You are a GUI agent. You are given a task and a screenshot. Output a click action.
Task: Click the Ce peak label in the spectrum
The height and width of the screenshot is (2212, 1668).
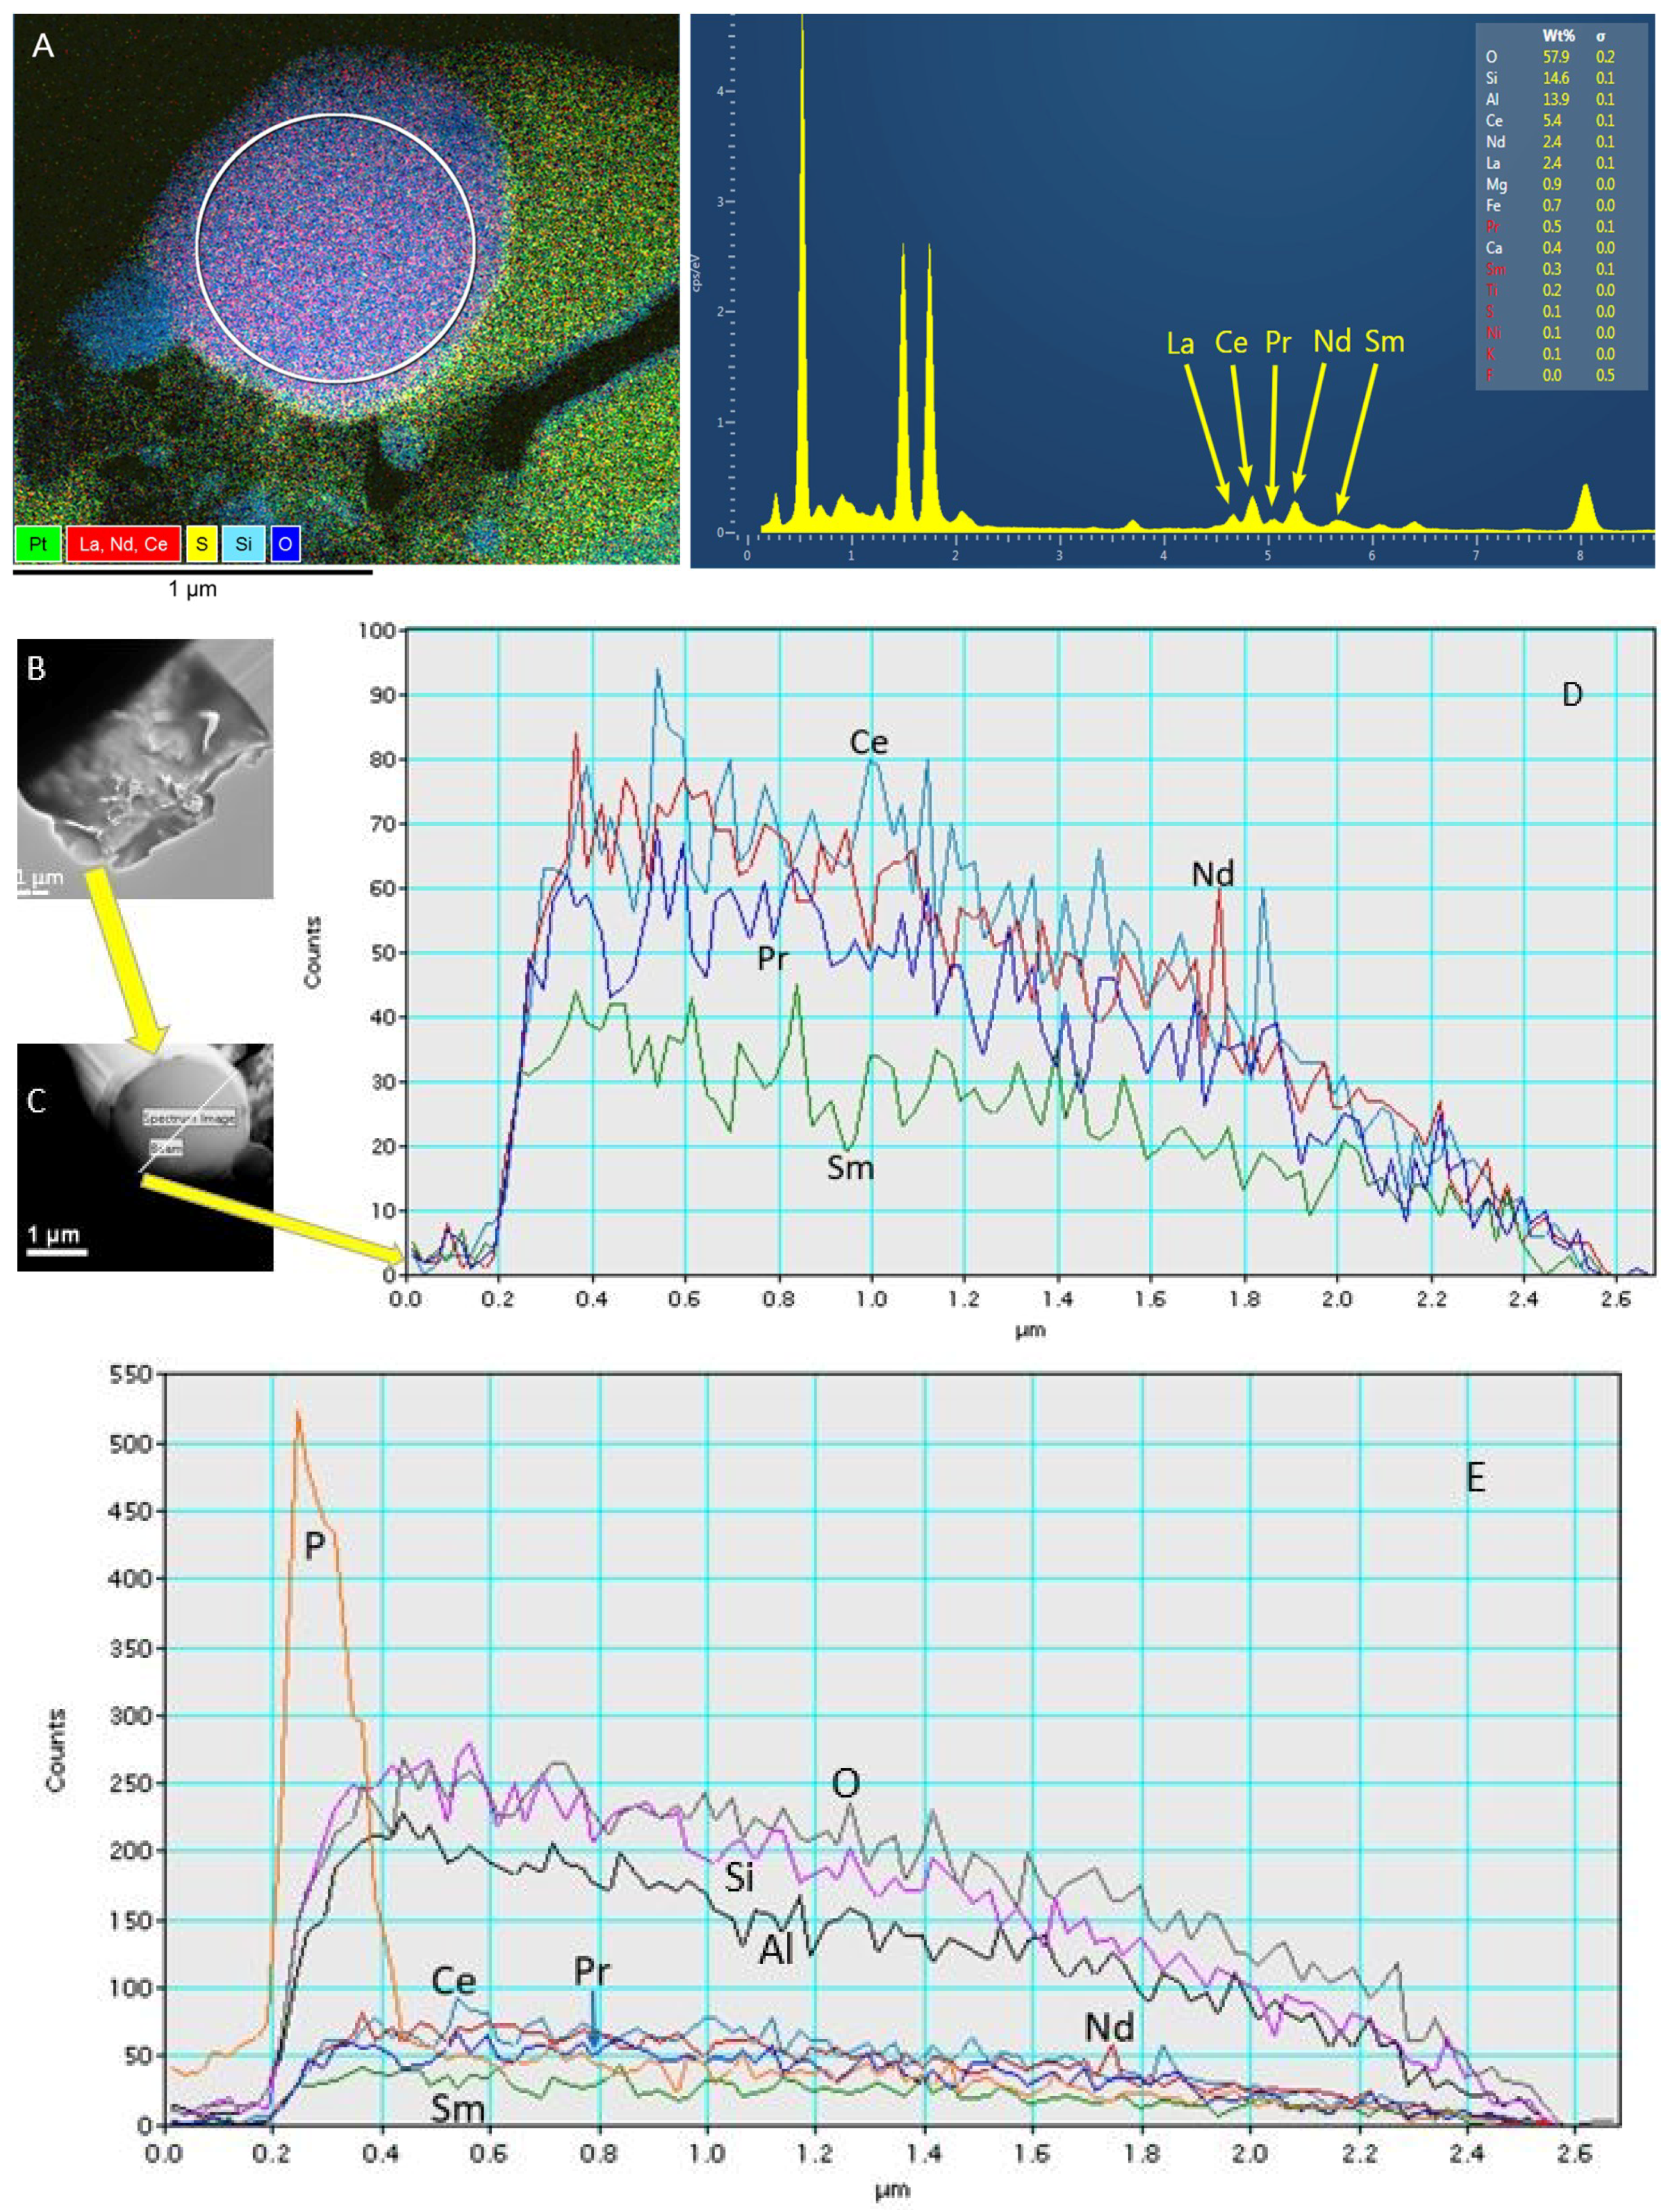[x=1231, y=343]
